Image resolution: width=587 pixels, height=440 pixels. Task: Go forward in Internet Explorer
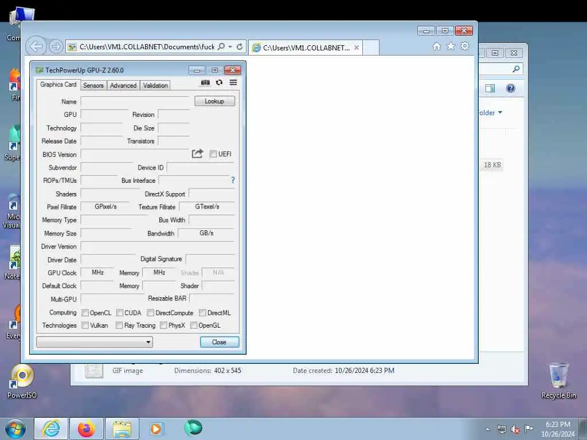pos(56,47)
